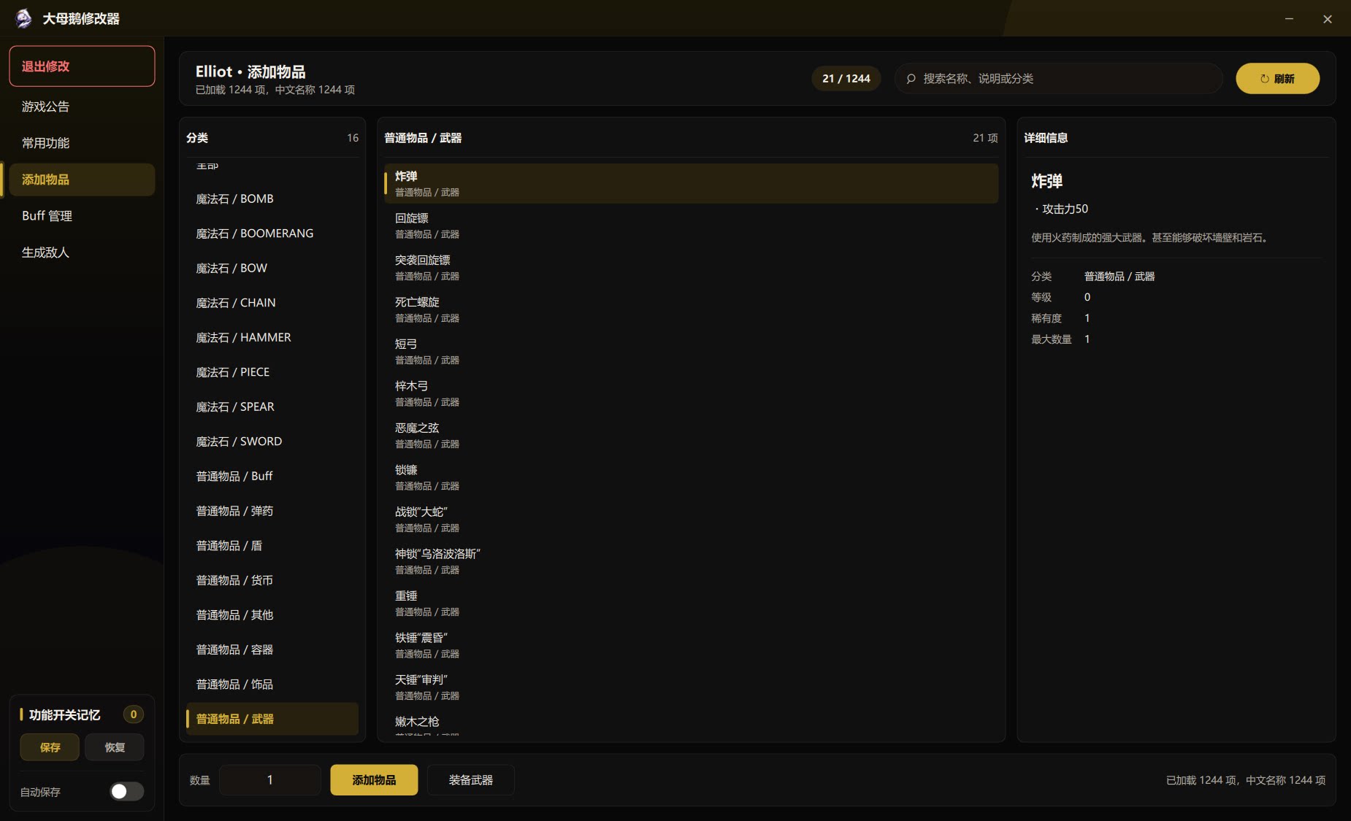Select category 普通物品 / 其他
Image resolution: width=1351 pixels, height=821 pixels.
272,615
